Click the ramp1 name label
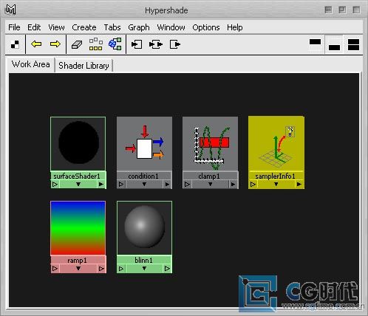The height and width of the screenshot is (316, 368). [77, 261]
